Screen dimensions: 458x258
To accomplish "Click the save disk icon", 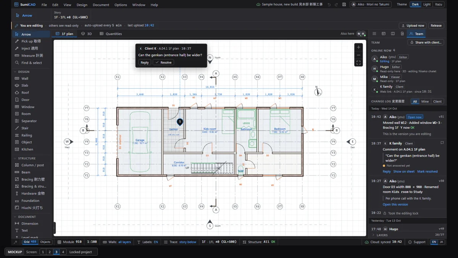I will coord(344,5).
